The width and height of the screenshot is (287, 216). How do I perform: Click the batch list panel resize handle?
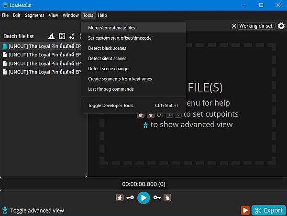coord(86,175)
